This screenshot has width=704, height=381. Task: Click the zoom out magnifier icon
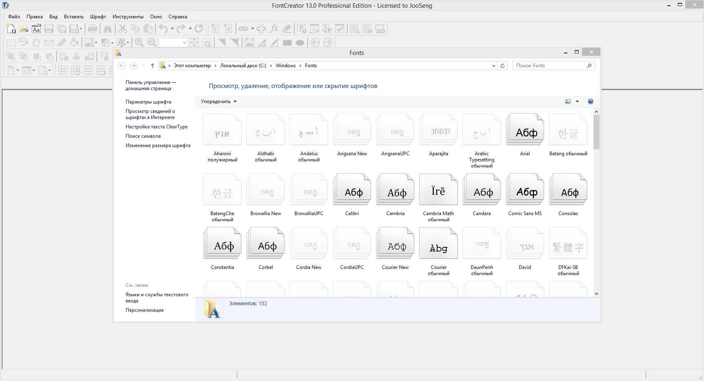coord(152,42)
